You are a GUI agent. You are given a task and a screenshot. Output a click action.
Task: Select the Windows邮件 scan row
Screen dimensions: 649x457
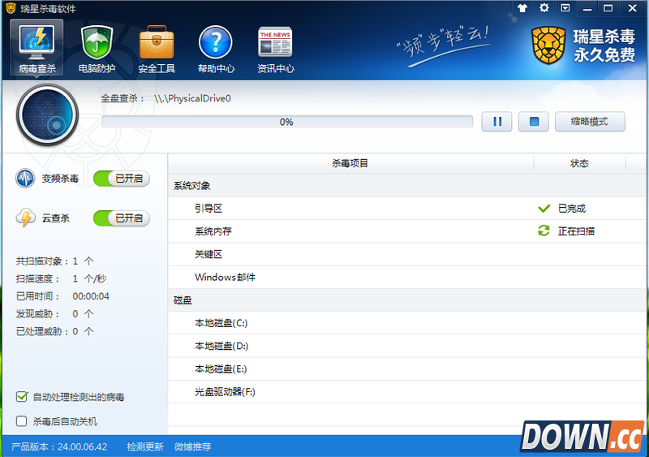[407, 277]
